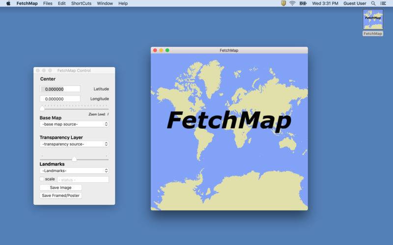Screen dimensions: 393x245
Task: Click the Latitude input field
Action: [60, 89]
